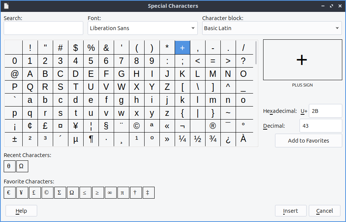Focus the Hexadecimal code field
The width and height of the screenshot is (346, 222).
pyautogui.click(x=325, y=111)
